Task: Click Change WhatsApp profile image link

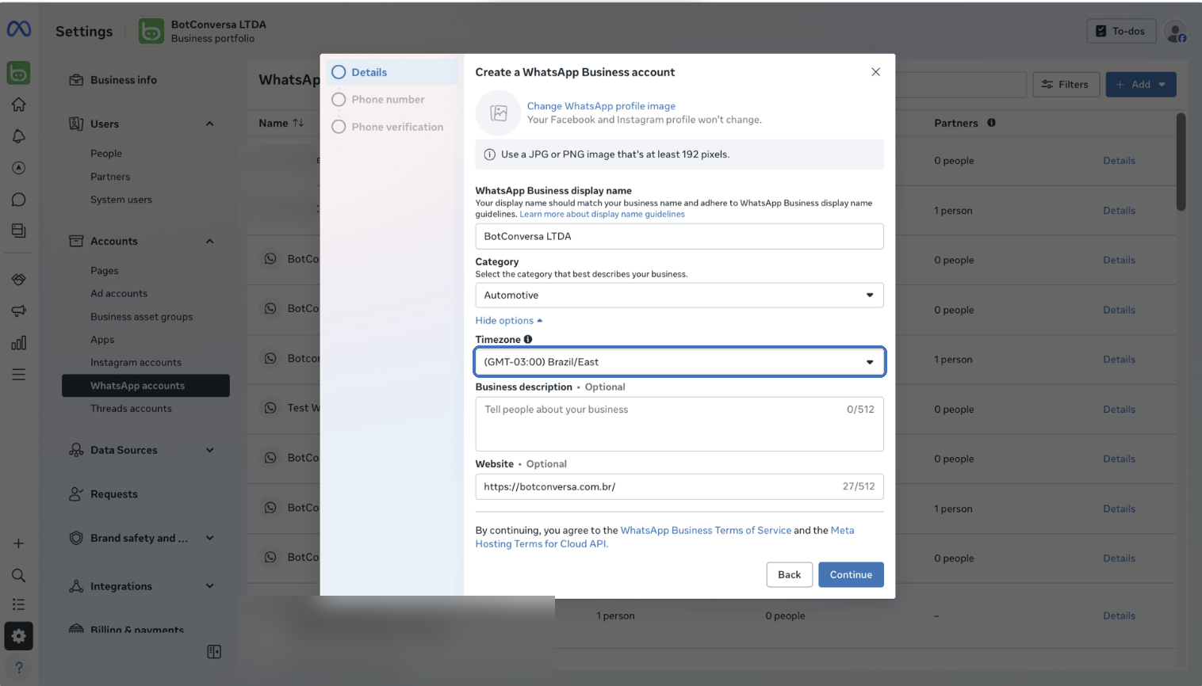Action: (601, 106)
